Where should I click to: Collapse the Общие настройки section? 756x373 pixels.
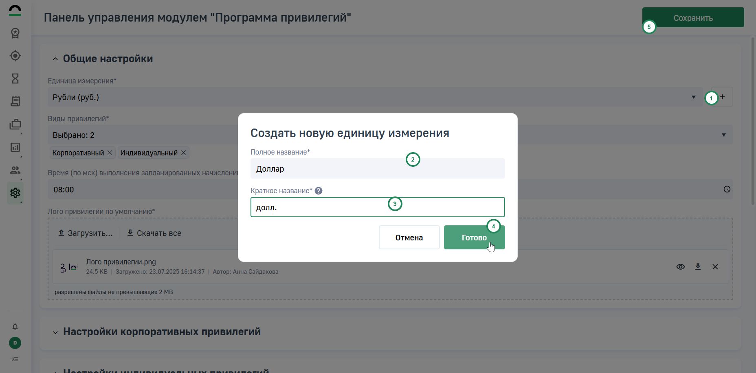click(55, 59)
